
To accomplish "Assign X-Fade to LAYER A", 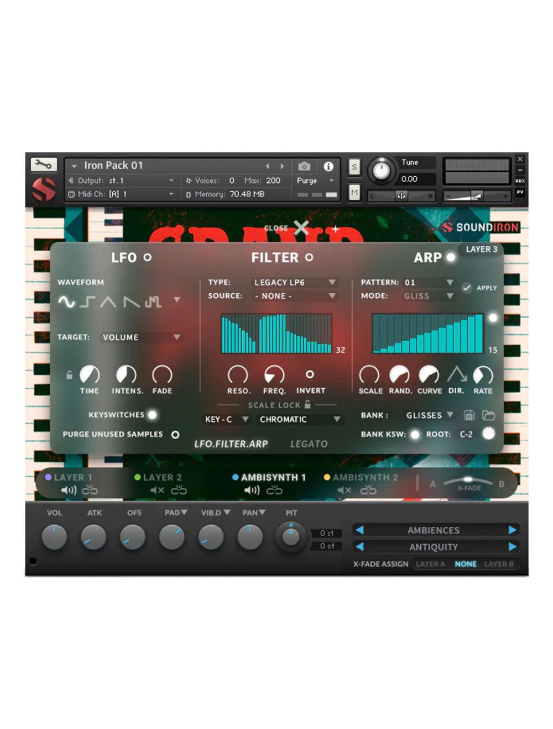I will tap(431, 564).
